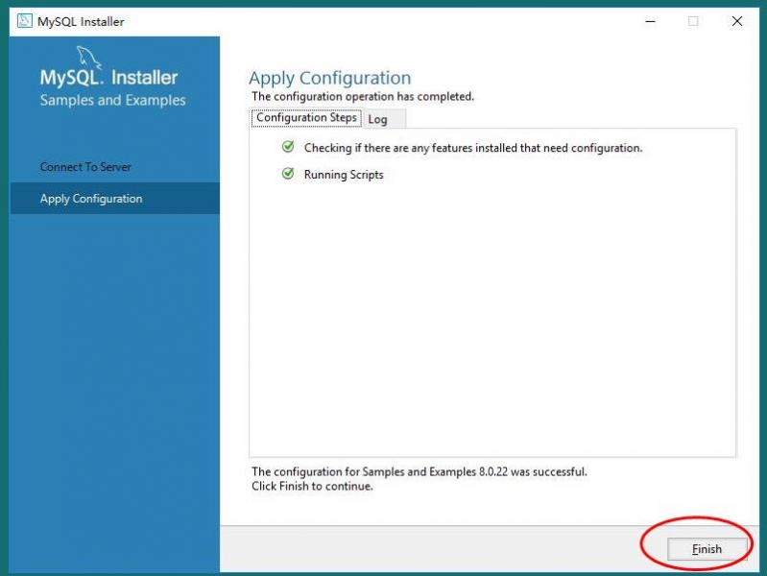
Task: Click green checkmark beside features check step
Action: 288,148
